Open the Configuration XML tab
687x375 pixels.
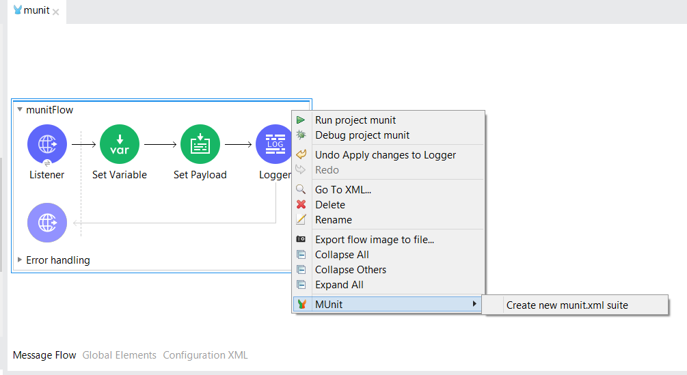[x=205, y=355]
